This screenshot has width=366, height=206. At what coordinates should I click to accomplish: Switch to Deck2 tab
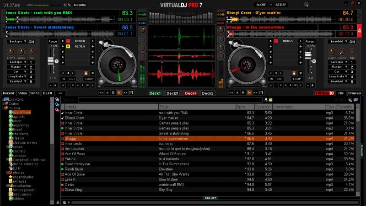pos(208,93)
